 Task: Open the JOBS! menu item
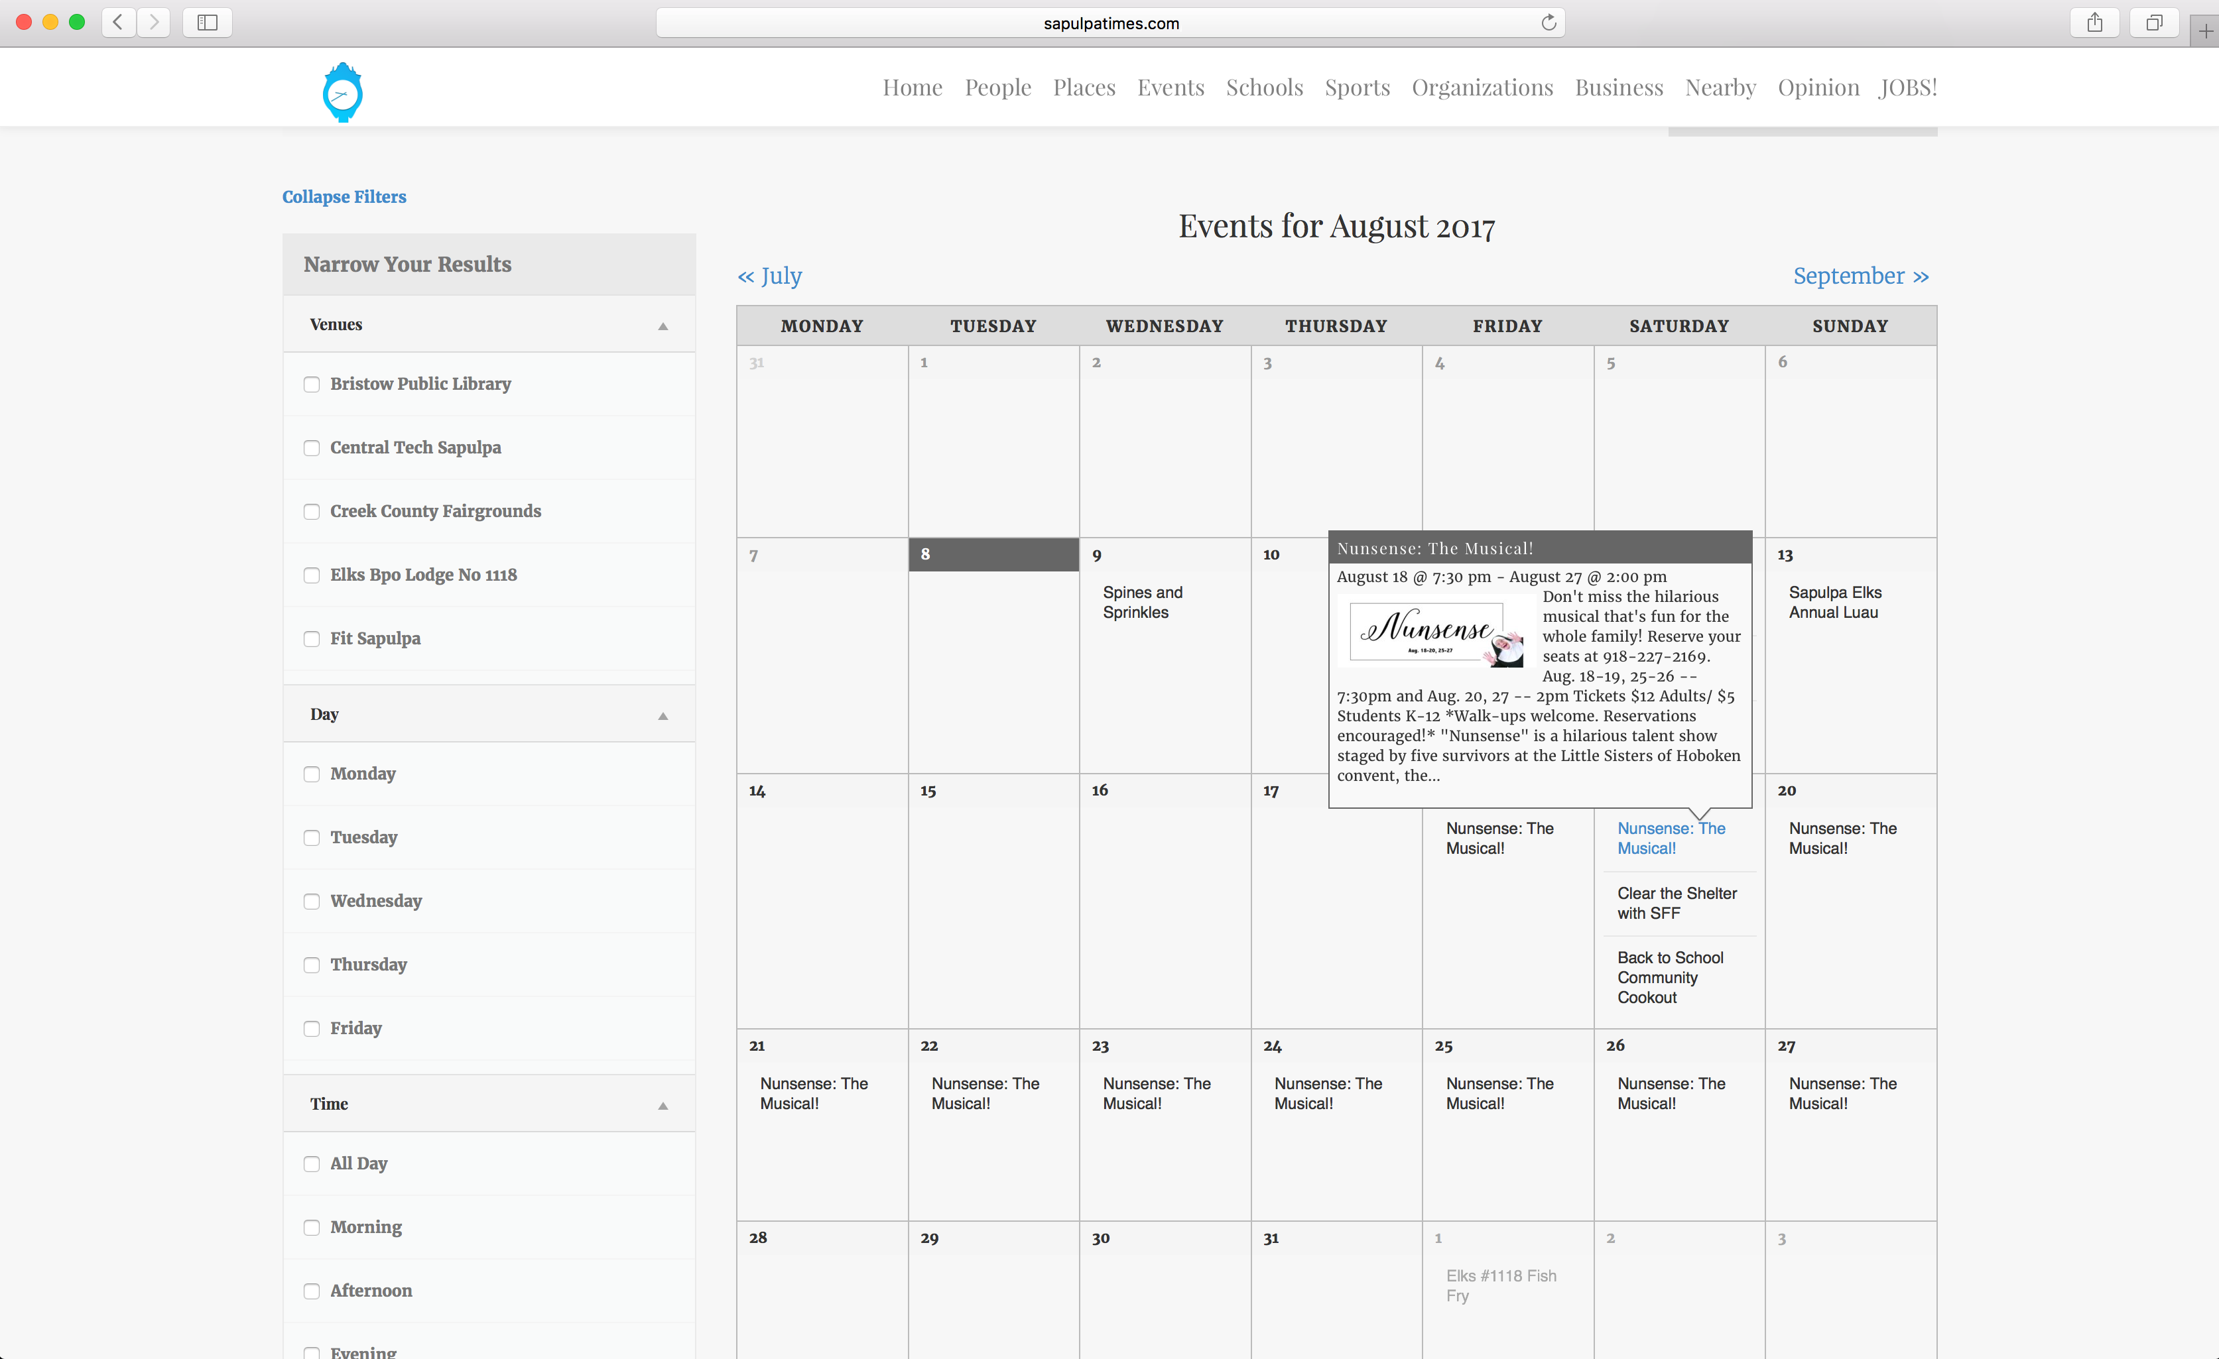coord(1909,88)
